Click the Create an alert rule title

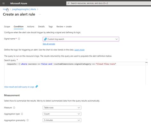(19, 14)
